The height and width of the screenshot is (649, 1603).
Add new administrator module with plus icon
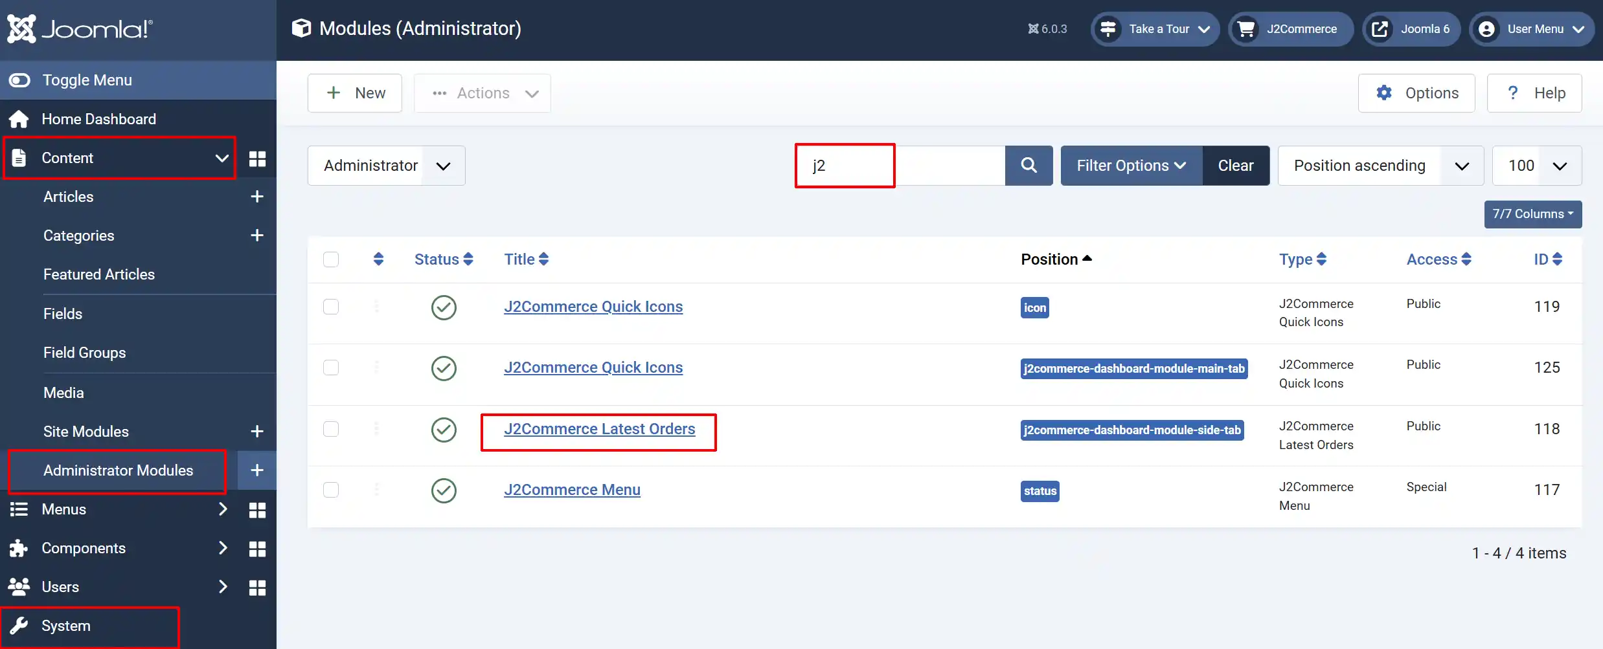(257, 470)
